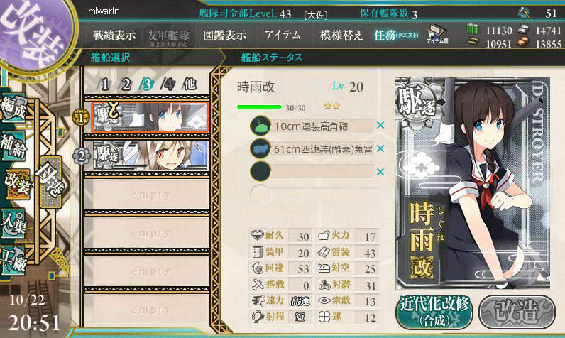The width and height of the screenshot is (565, 338).
Task: Return to 母港 home port button
Action: 50,182
